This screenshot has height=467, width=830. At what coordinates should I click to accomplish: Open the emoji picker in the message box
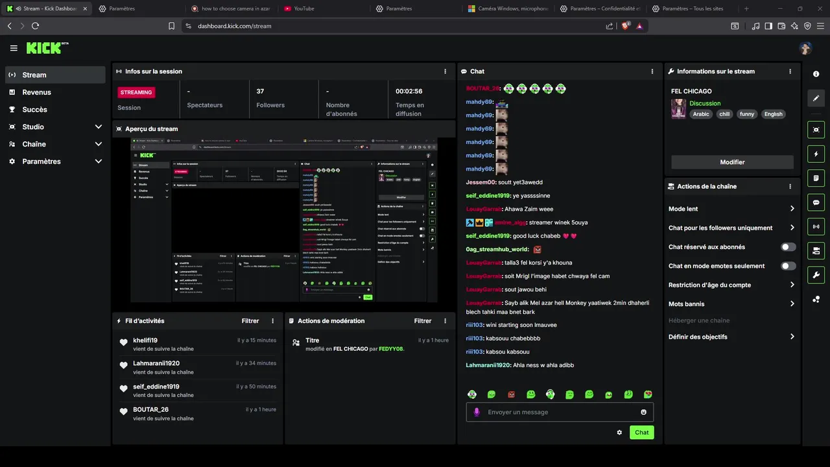coord(643,412)
